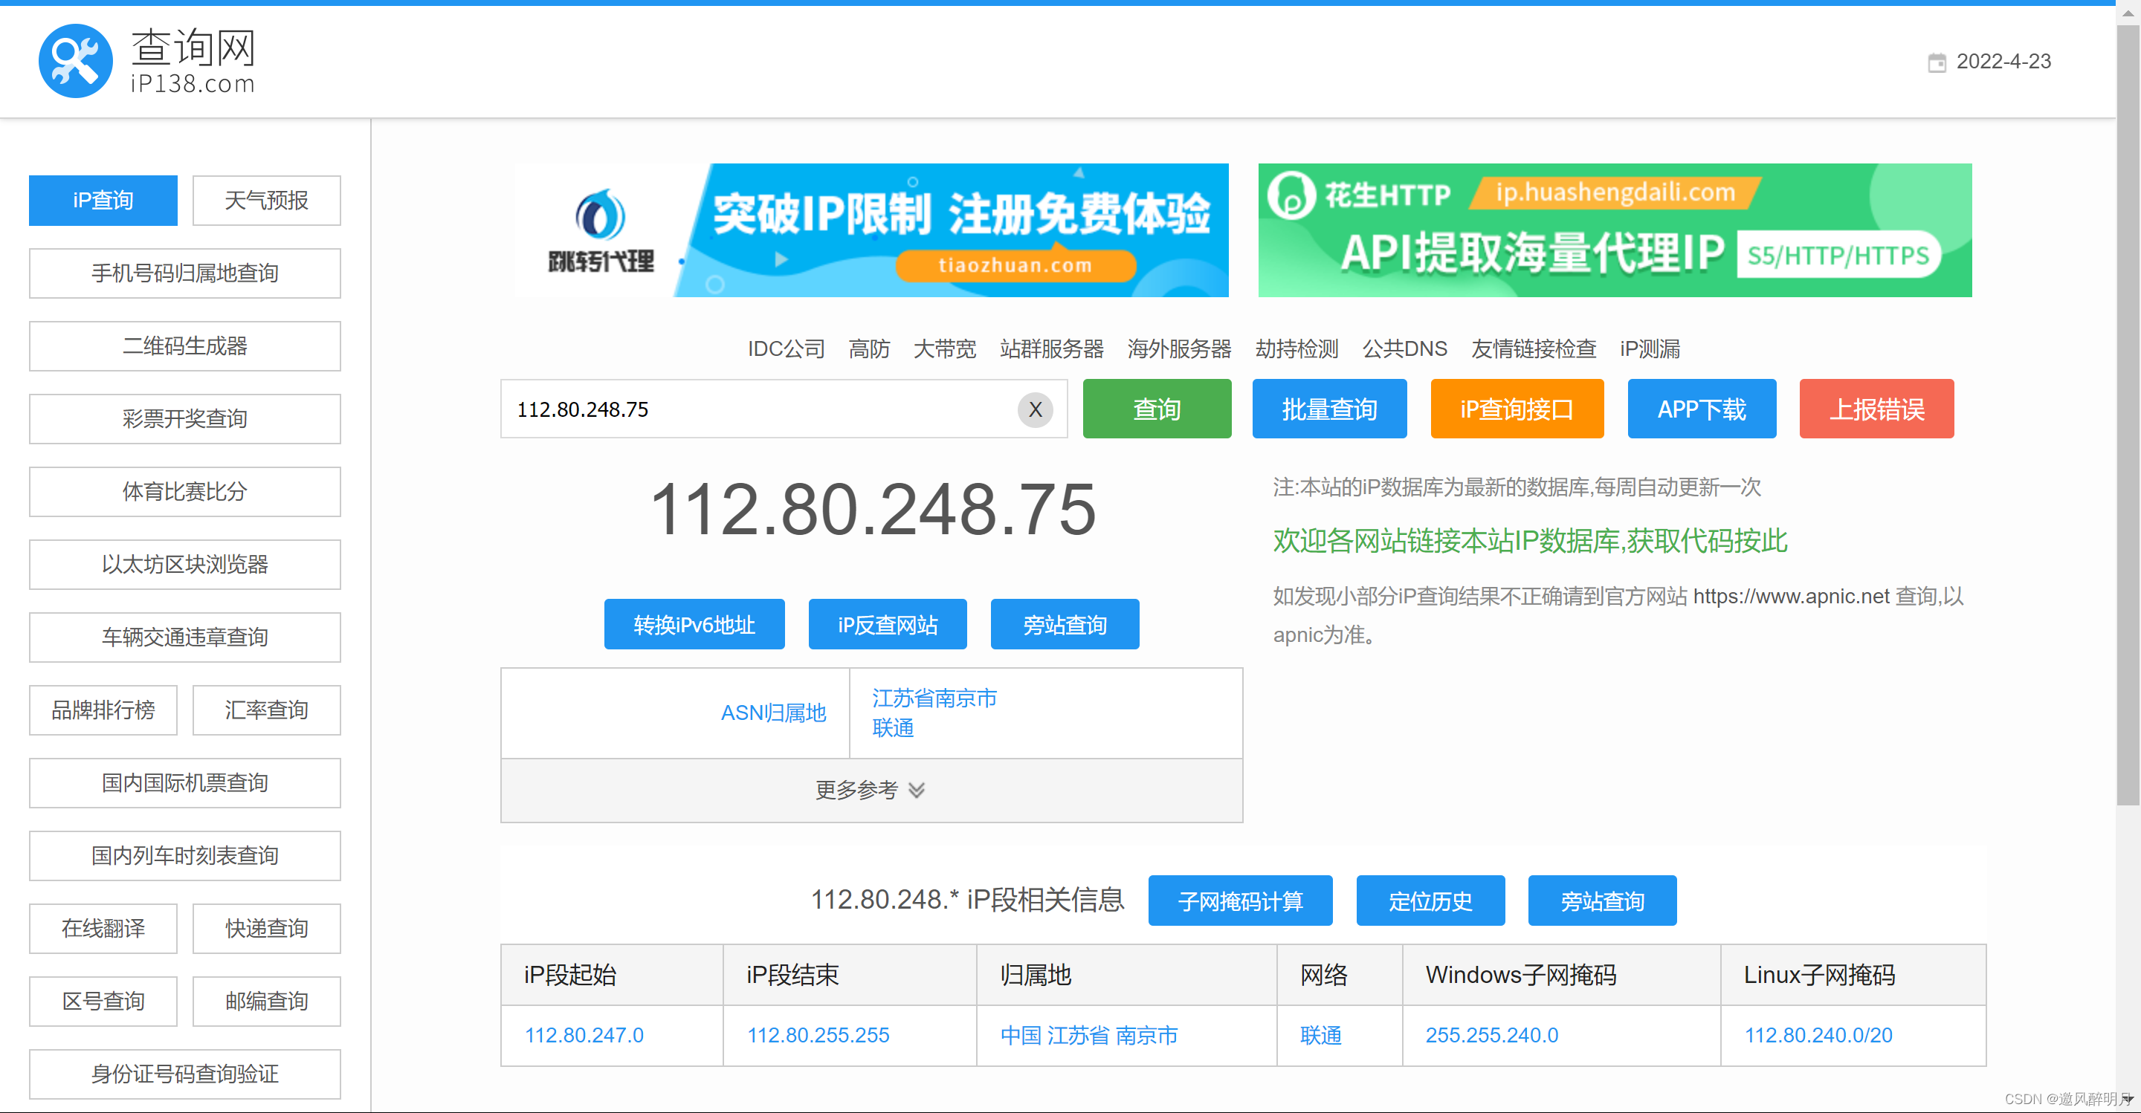Viewport: 2141px width, 1113px height.
Task: Open 手机号码归属地查询 in sidebar
Action: [x=184, y=273]
